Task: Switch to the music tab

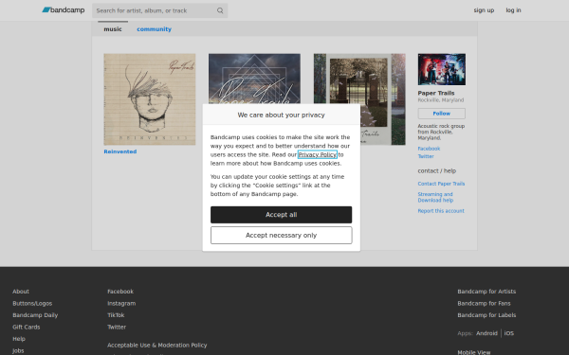Action: click(113, 29)
